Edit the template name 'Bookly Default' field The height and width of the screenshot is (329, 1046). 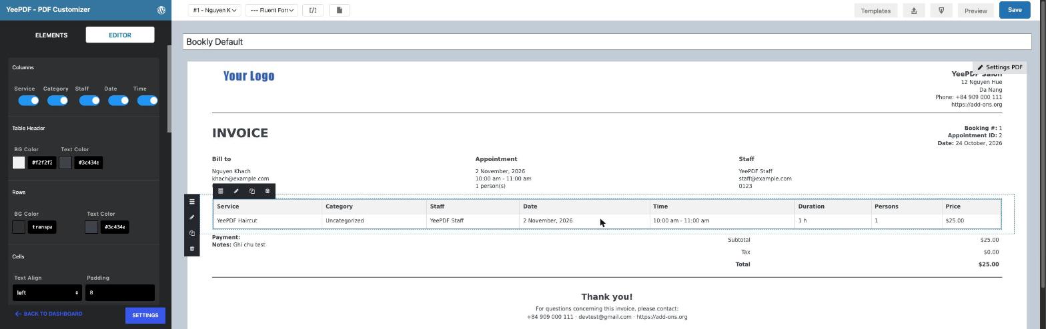coord(607,41)
